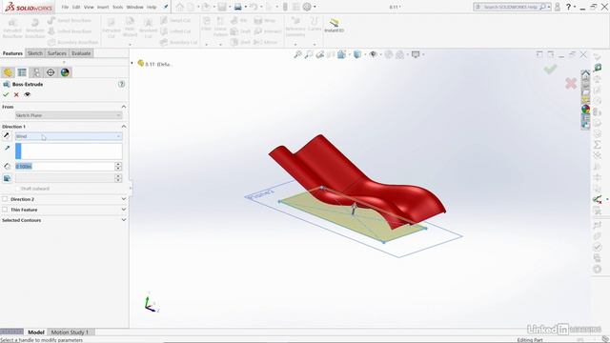
Task: Switch to the PropertyManager tab icon
Action: [22, 72]
